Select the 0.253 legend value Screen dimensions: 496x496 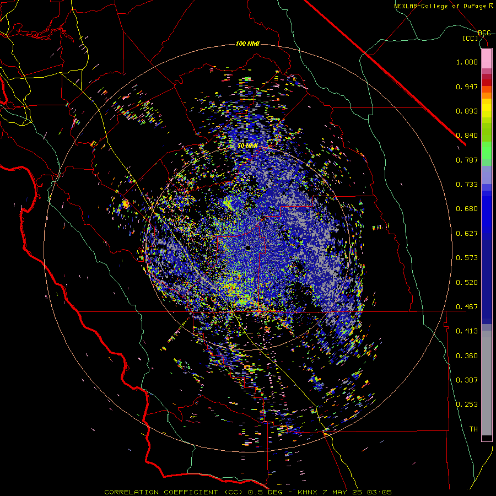click(467, 405)
